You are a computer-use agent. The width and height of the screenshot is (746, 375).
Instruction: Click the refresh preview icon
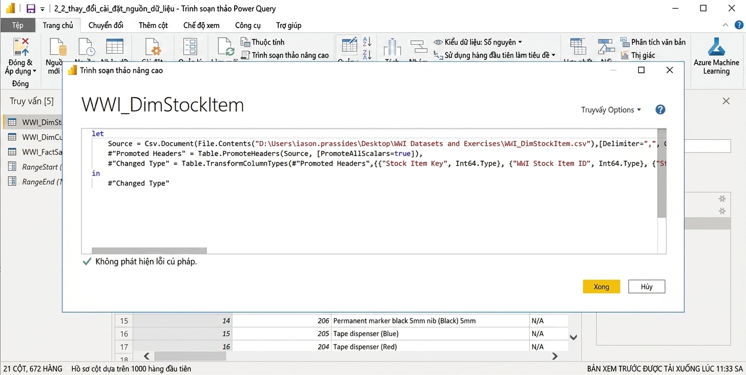pos(225,47)
